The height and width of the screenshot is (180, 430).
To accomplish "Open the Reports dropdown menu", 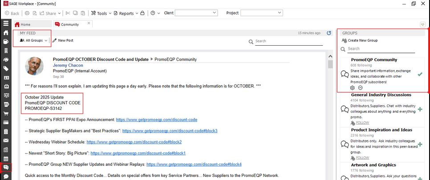I will click(126, 13).
